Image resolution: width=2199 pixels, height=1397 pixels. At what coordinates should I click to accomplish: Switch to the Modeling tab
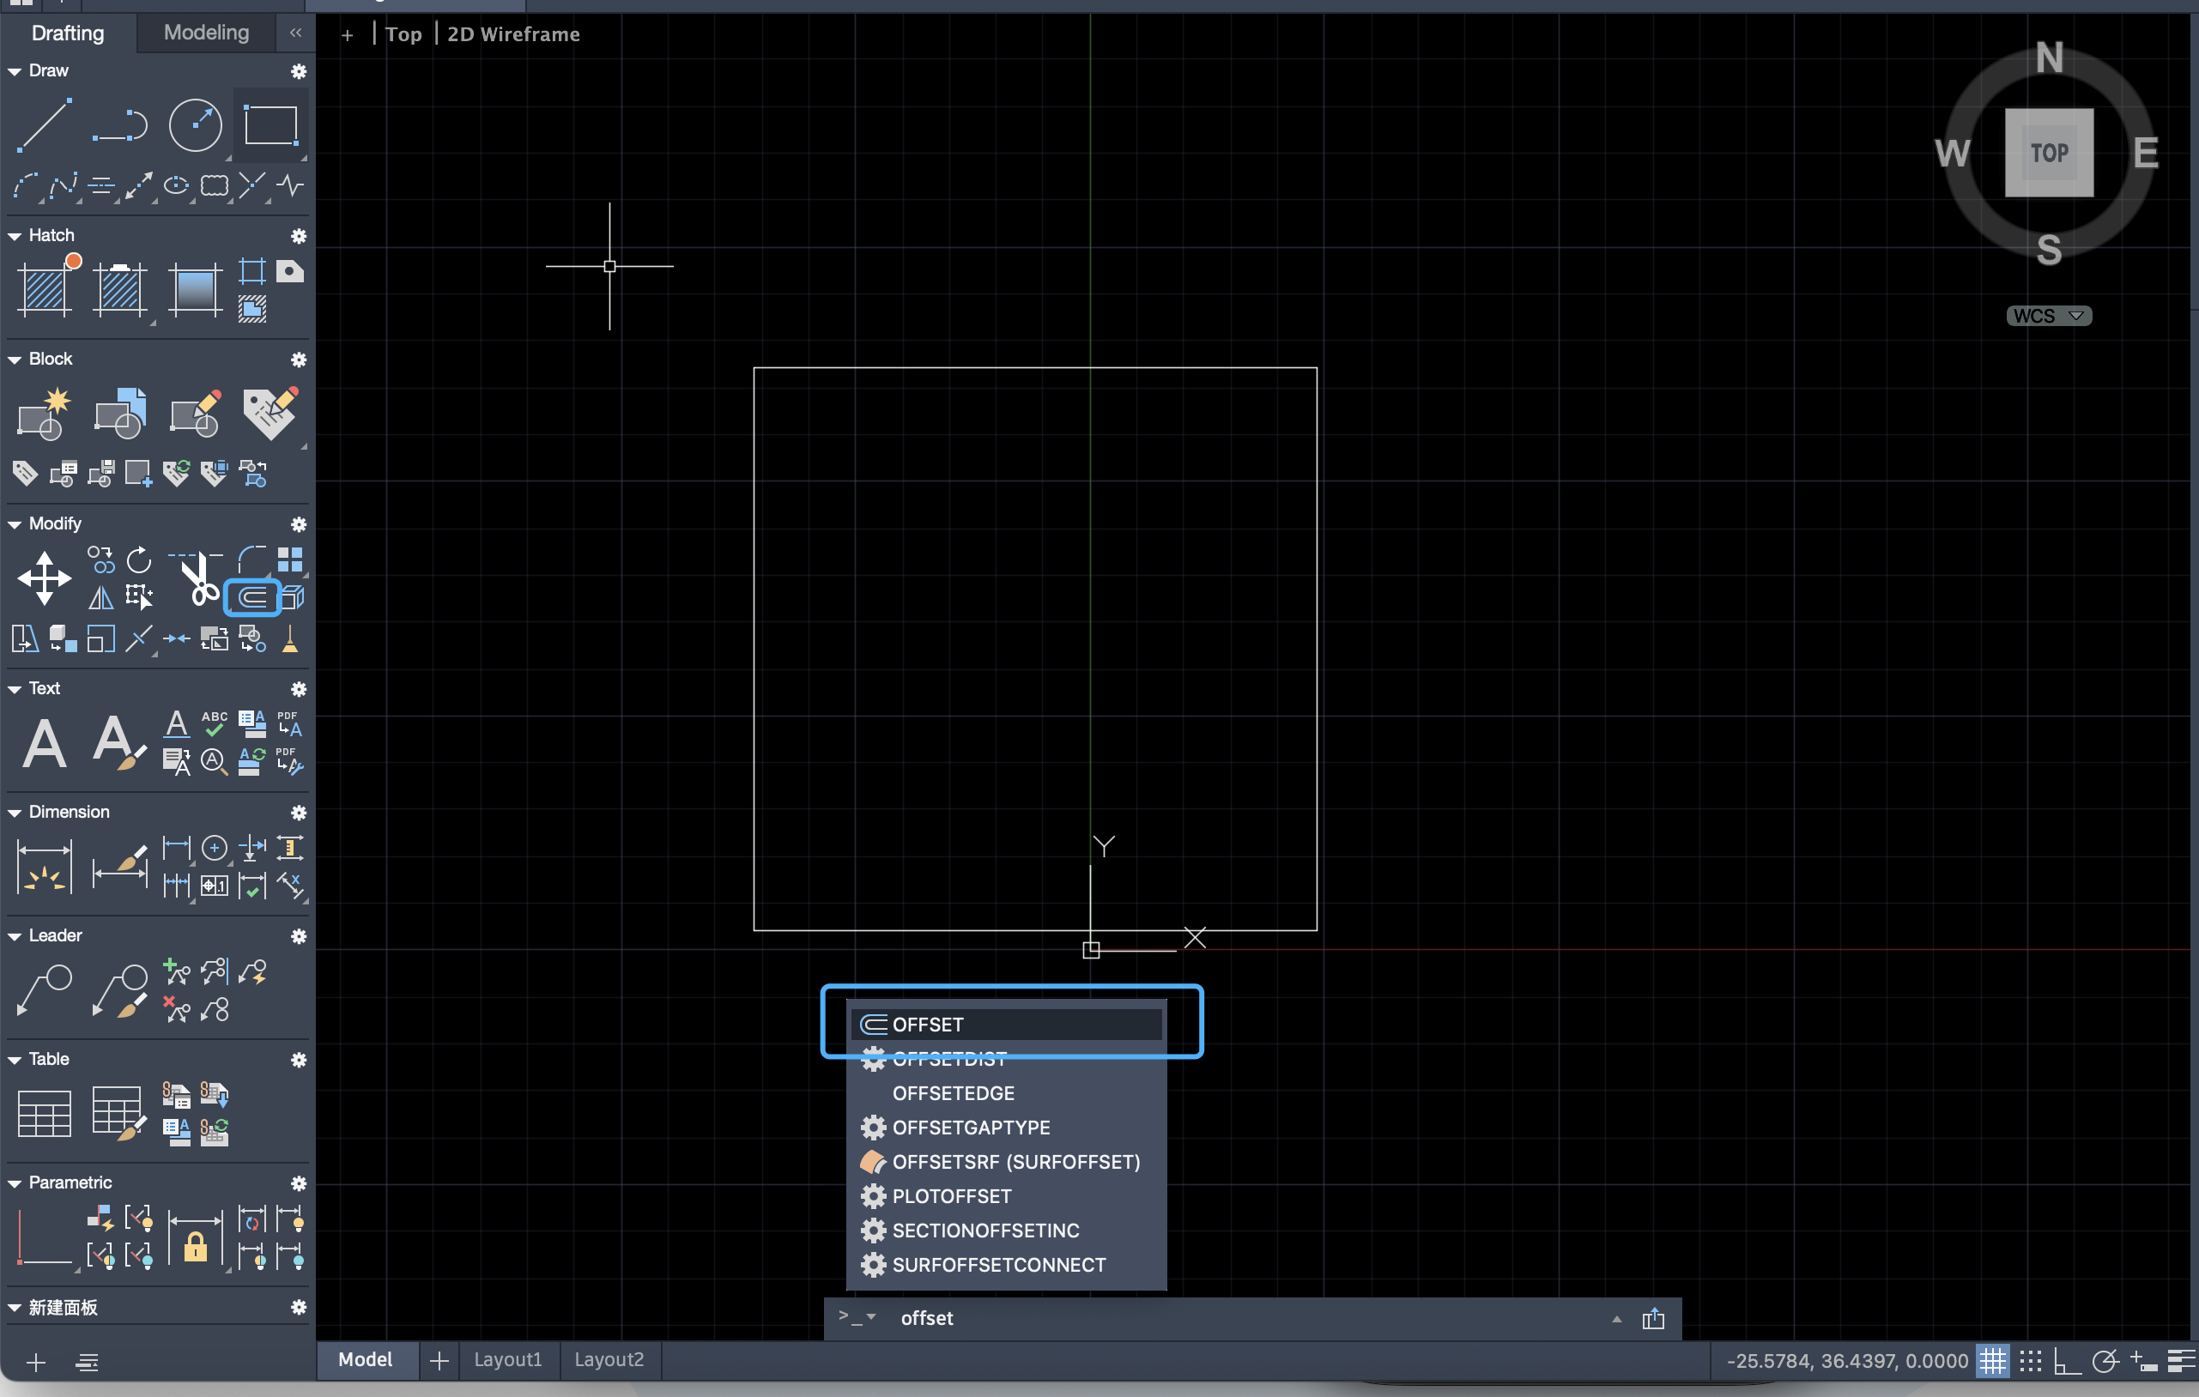point(205,32)
